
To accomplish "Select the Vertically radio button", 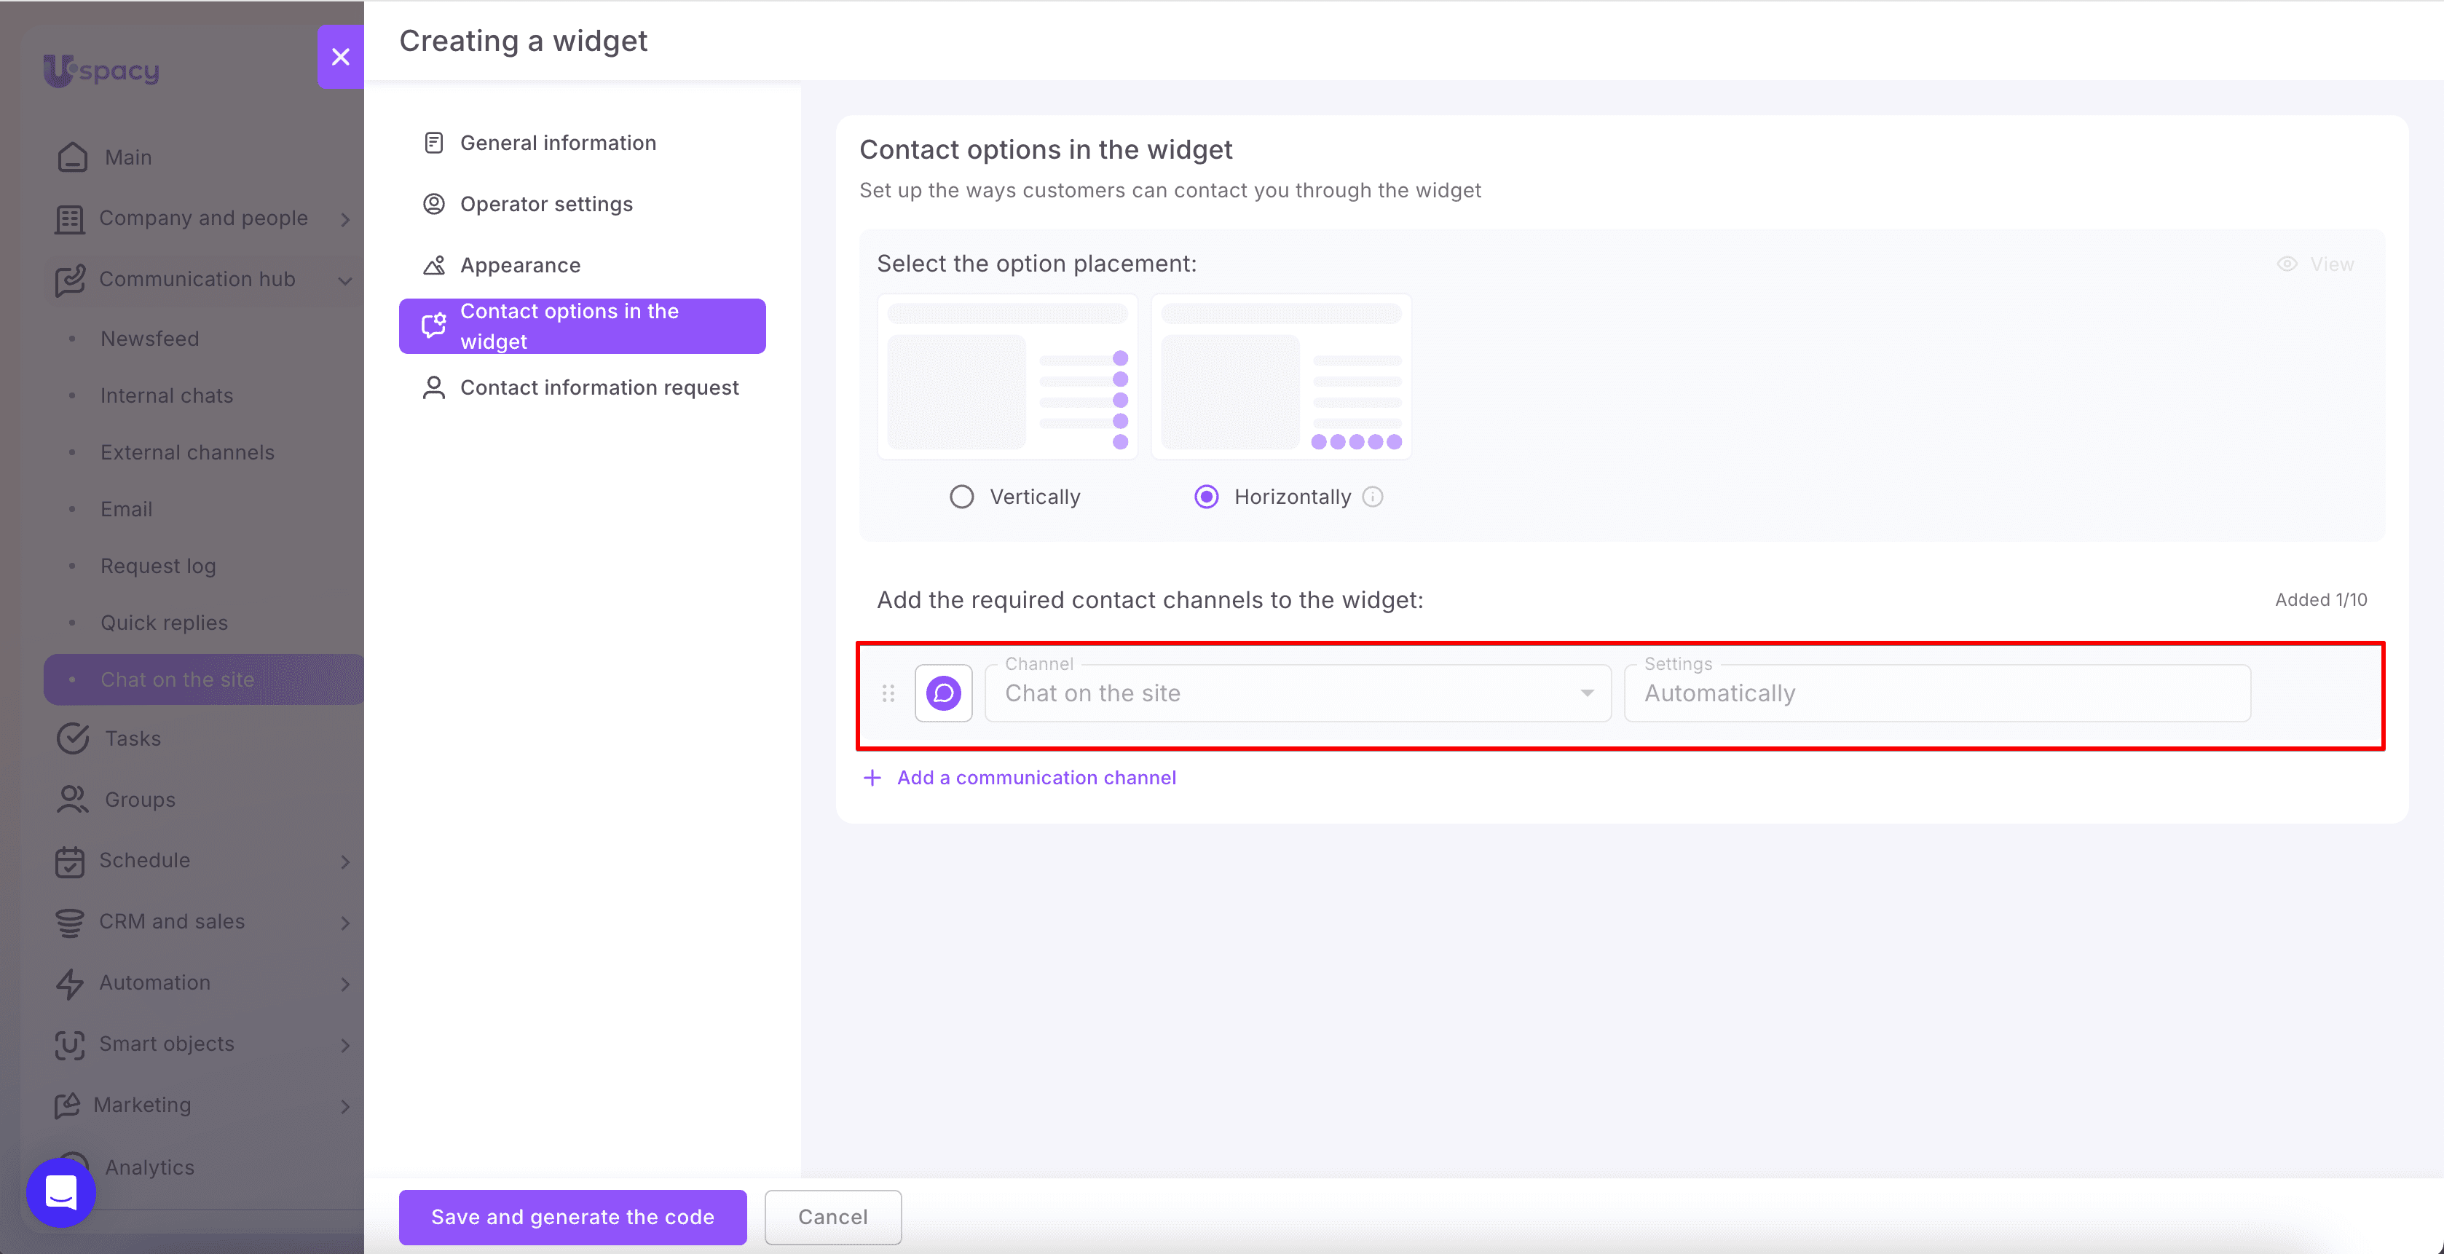I will (x=961, y=497).
